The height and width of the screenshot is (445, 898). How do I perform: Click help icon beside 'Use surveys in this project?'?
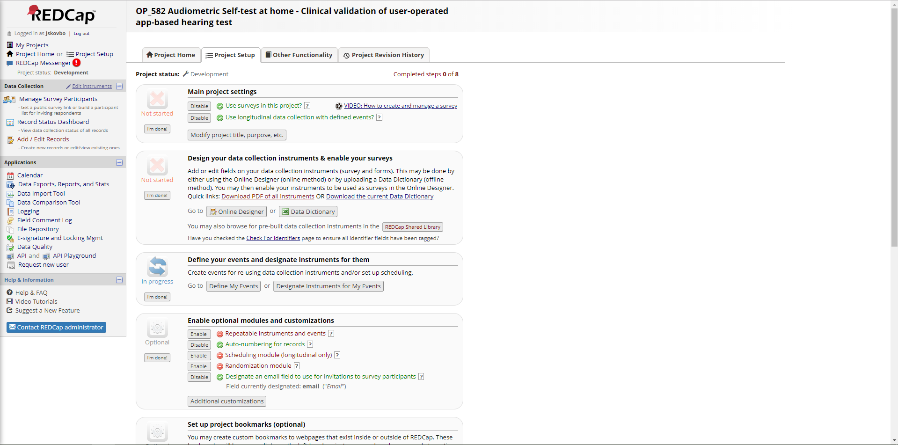point(307,106)
